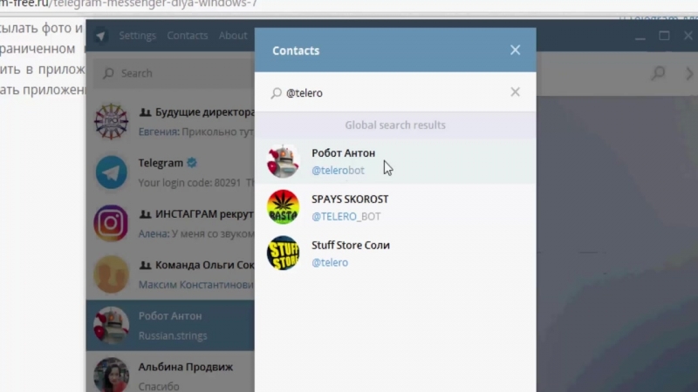
Task: Focus the chat list Search field
Action: (x=174, y=73)
